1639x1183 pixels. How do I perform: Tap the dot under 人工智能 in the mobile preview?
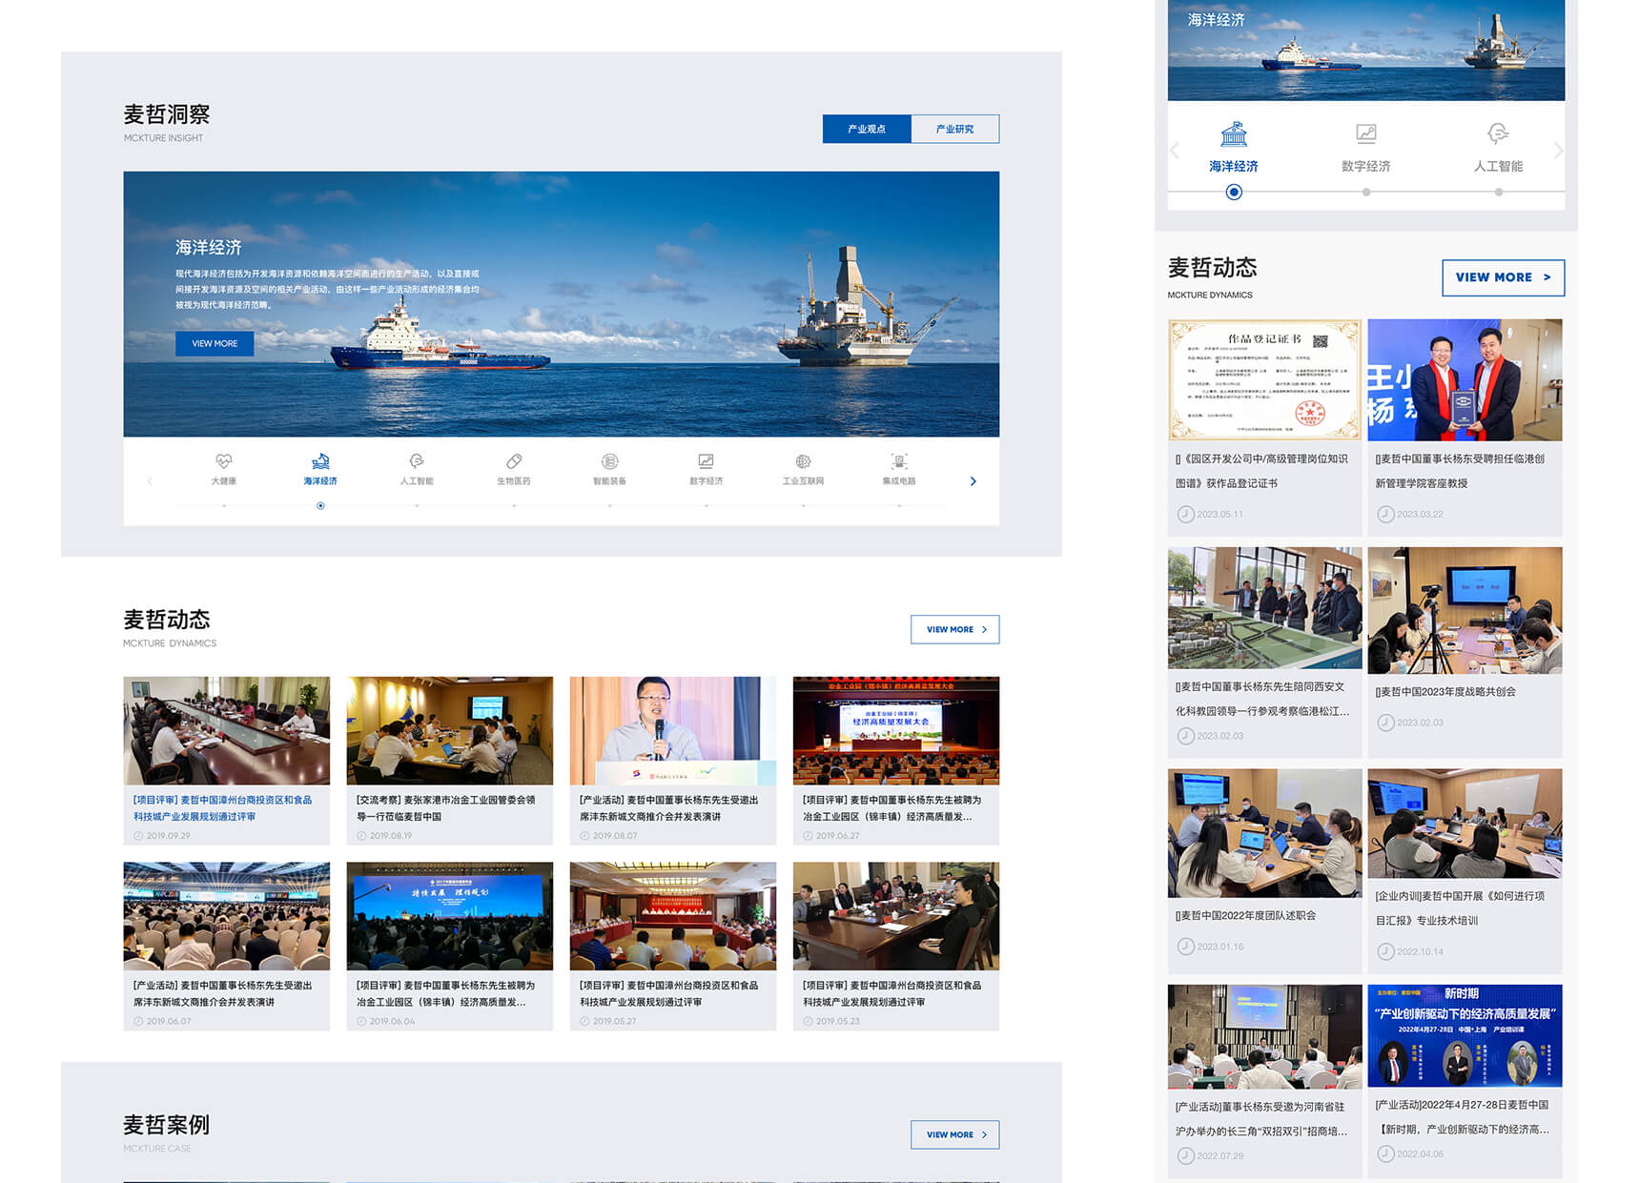click(x=1499, y=193)
